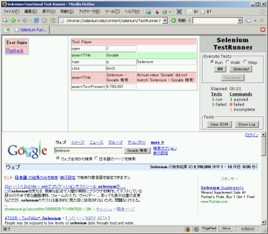Click the Selected button in Execute Tests
The height and width of the screenshot is (234, 268).
[241, 69]
